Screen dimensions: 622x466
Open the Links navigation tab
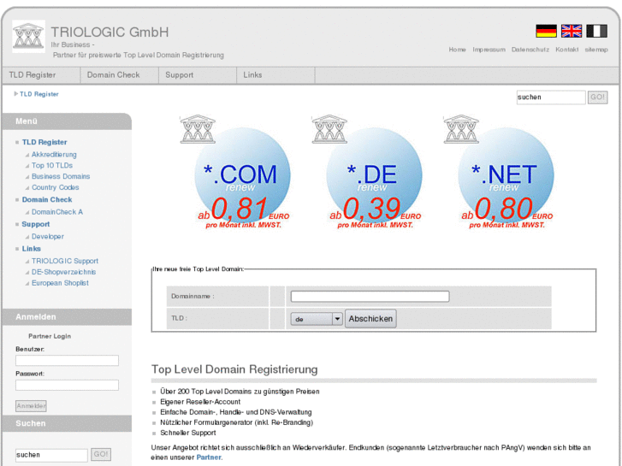(275, 75)
